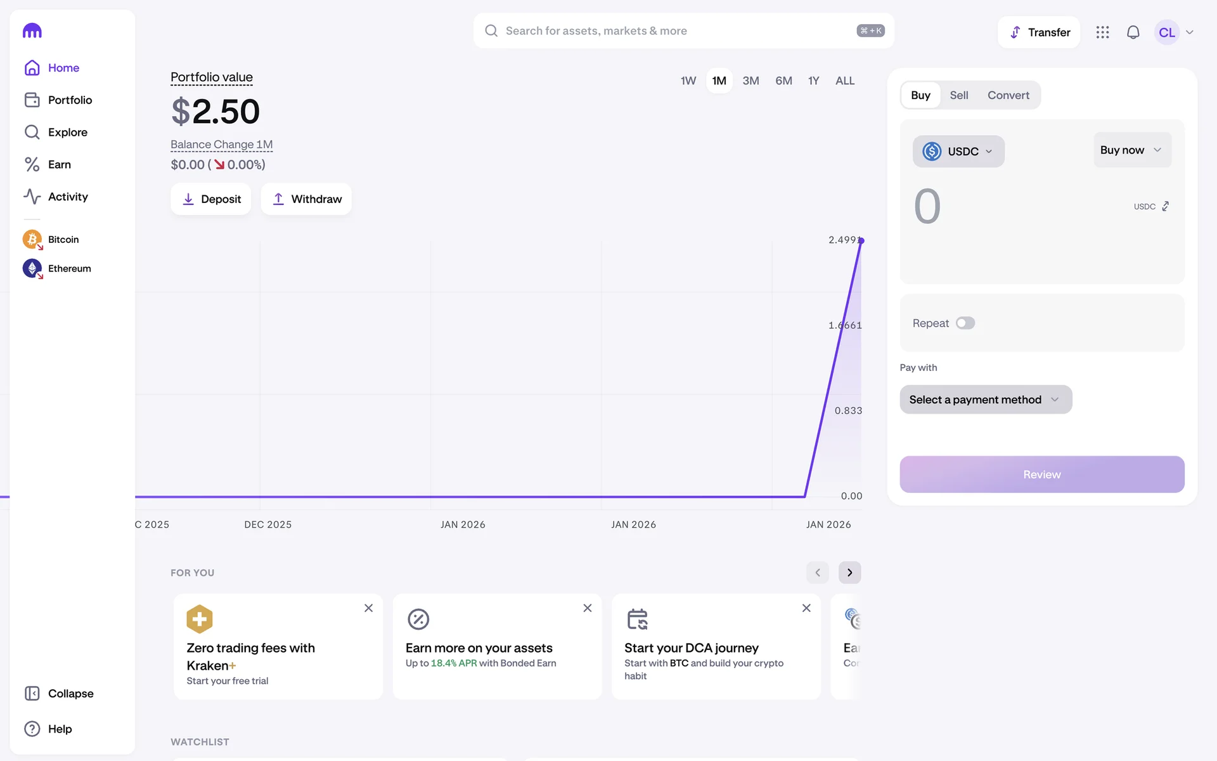Select the 1W chart range

pyautogui.click(x=688, y=81)
